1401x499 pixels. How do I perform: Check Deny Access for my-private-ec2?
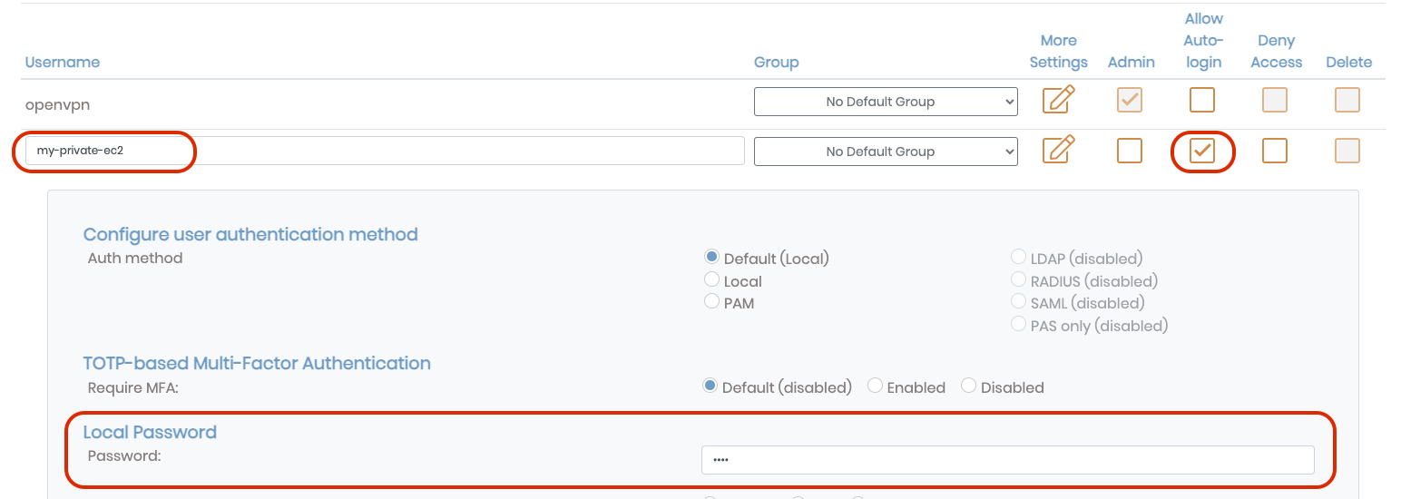1275,151
